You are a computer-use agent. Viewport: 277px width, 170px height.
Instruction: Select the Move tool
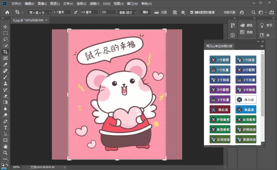[5, 27]
